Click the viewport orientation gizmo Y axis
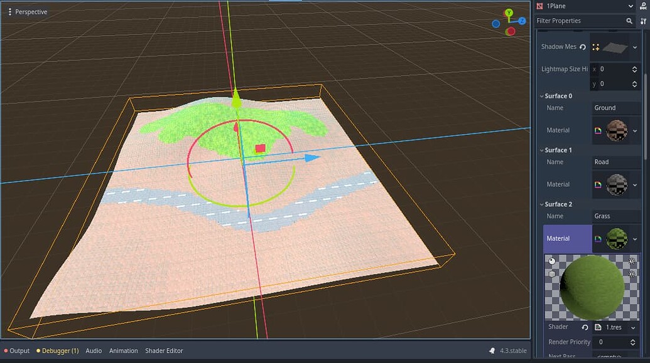This screenshot has height=363, width=650. point(509,13)
